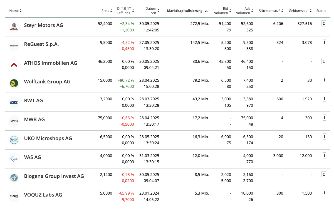The width and height of the screenshot is (334, 211).
Task: Click ATHOS bid value 45,800
Action: point(225,61)
